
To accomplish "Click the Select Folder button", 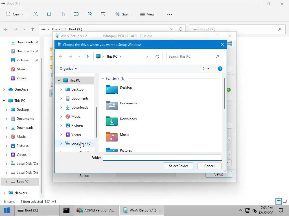I will click(178, 166).
